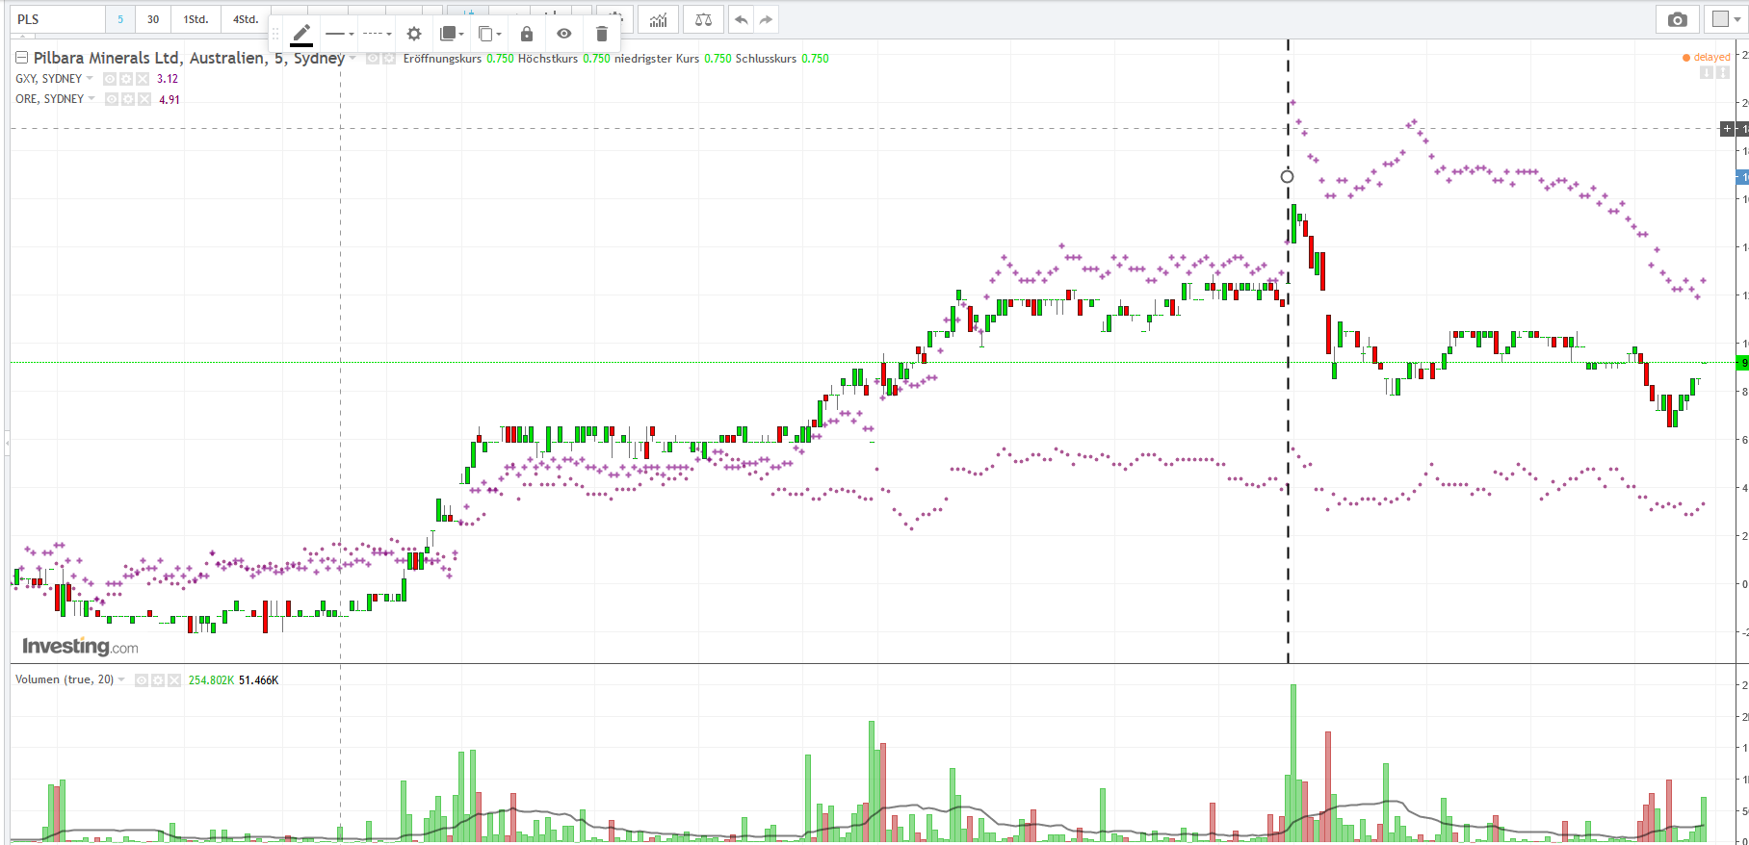The width and height of the screenshot is (1749, 845).
Task: Switch to the 1Std. interval
Action: 196,19
